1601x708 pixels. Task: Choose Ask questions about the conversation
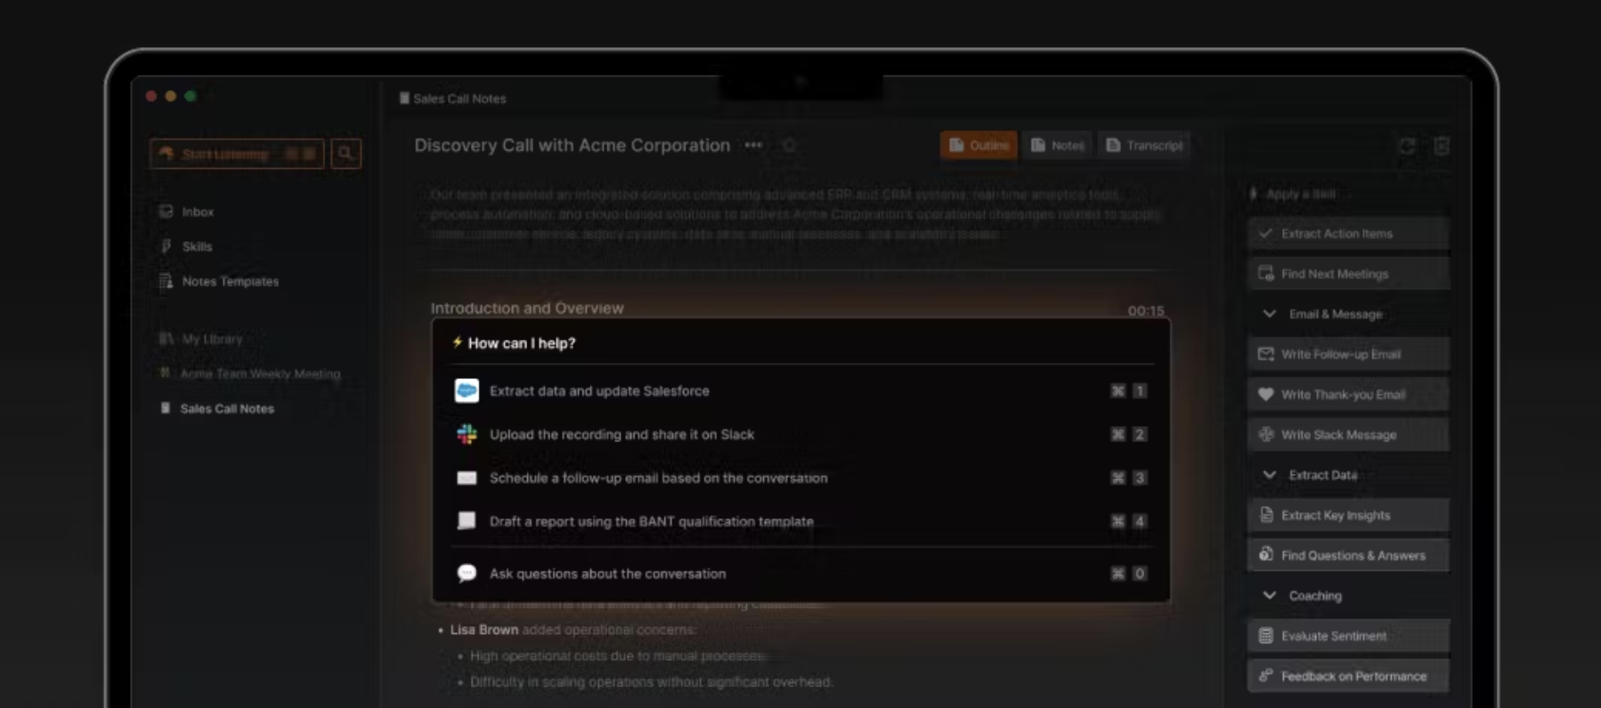tap(800, 574)
